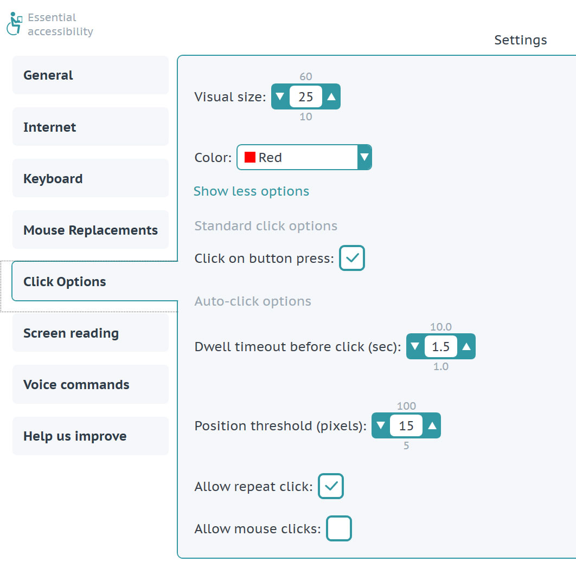Lower Dwell timeout using the down arrow
Viewport: 576px width, 562px height.
click(x=415, y=346)
